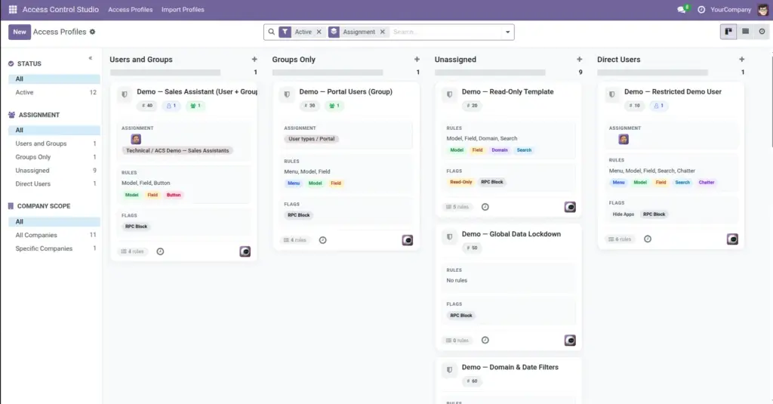Collapse the left filter panel

pyautogui.click(x=91, y=58)
